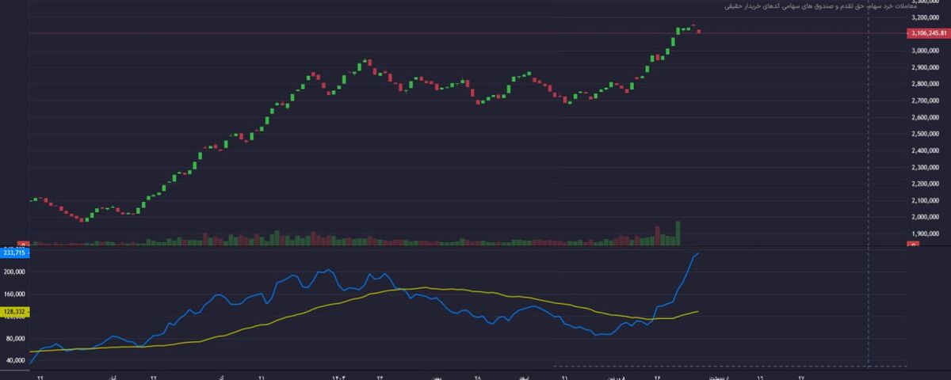Click the end point of the yellow average line

tap(698, 311)
